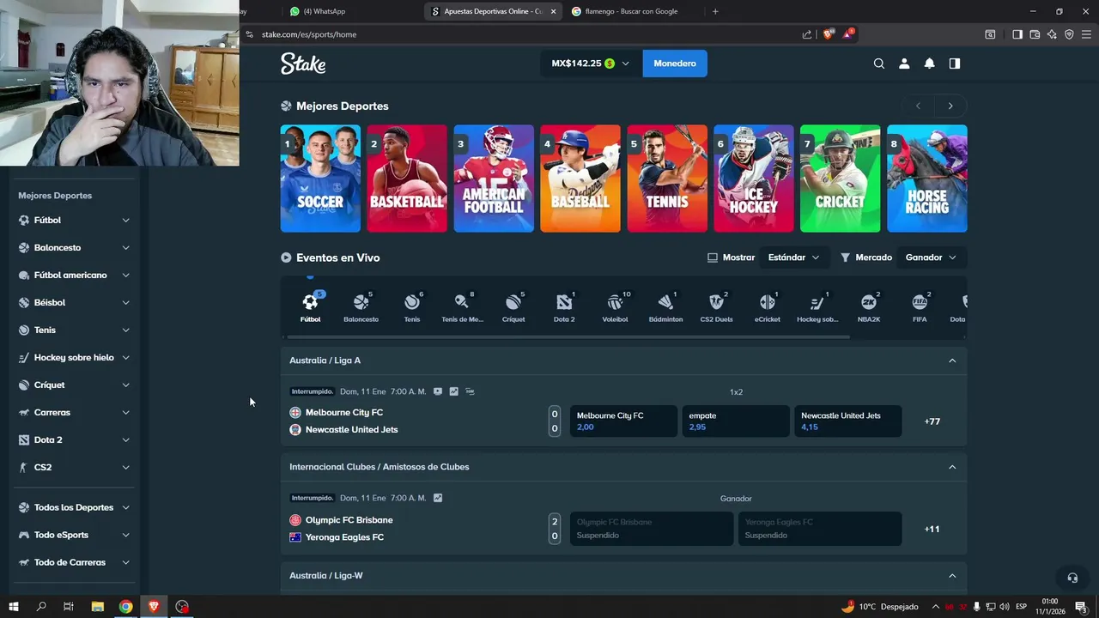Screen dimensions: 1099x618
Task: Open Brave Leo AI sparkle icon
Action: click(x=1052, y=34)
